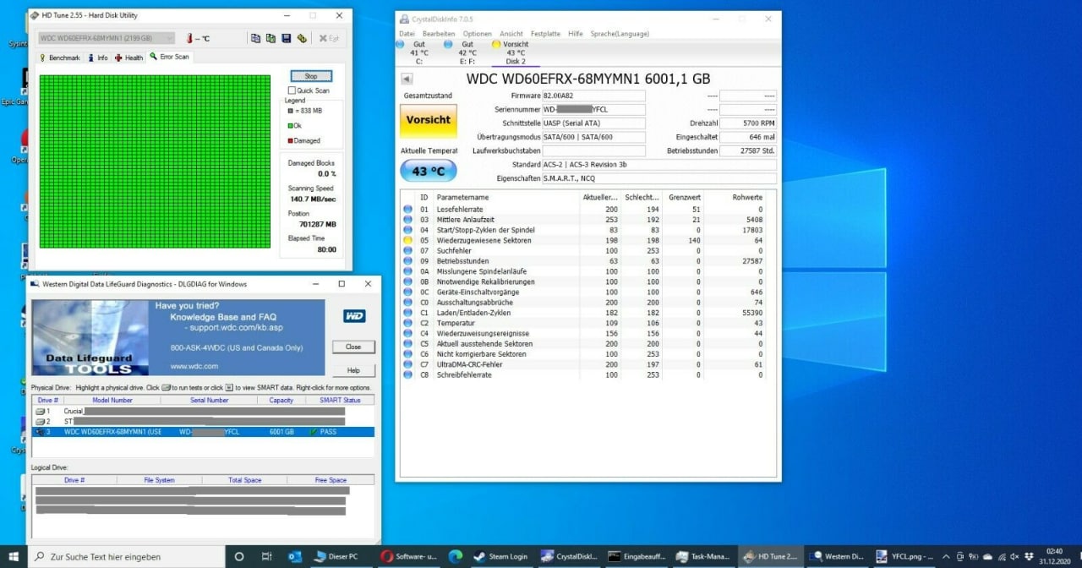
Task: Click status circle for Lesefehlerrate row
Action: click(407, 209)
